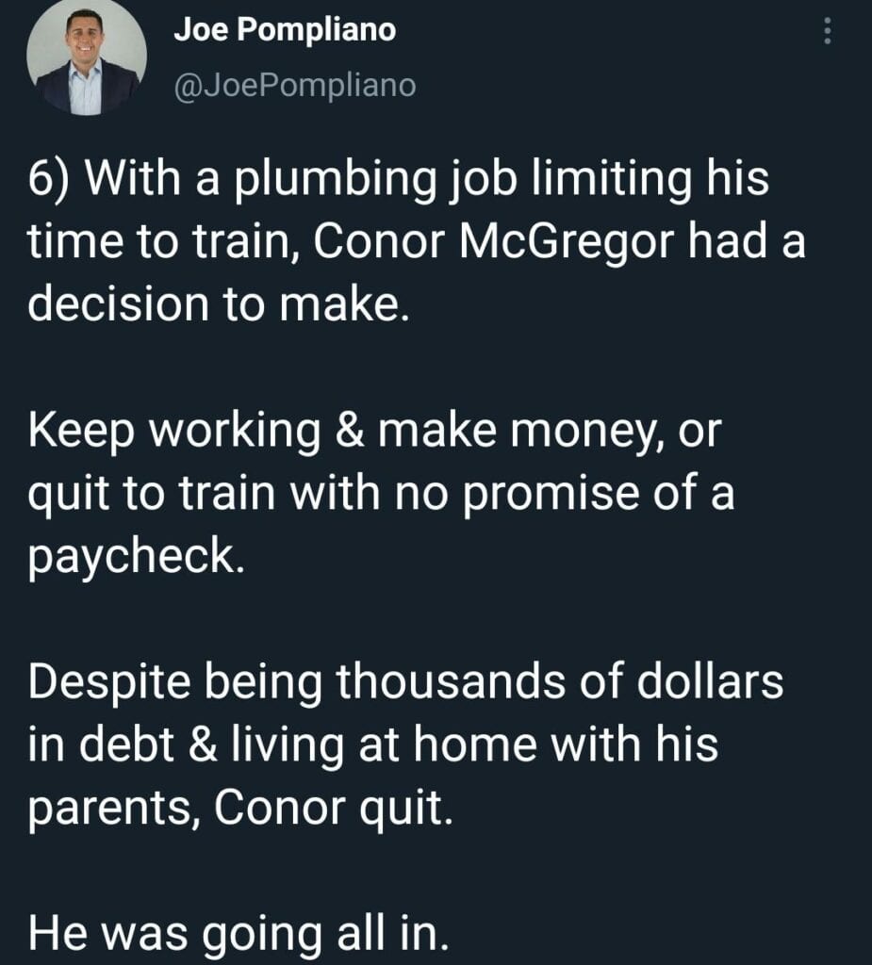Click the name 'Conor McGregor' in the tweet

pos(493,241)
